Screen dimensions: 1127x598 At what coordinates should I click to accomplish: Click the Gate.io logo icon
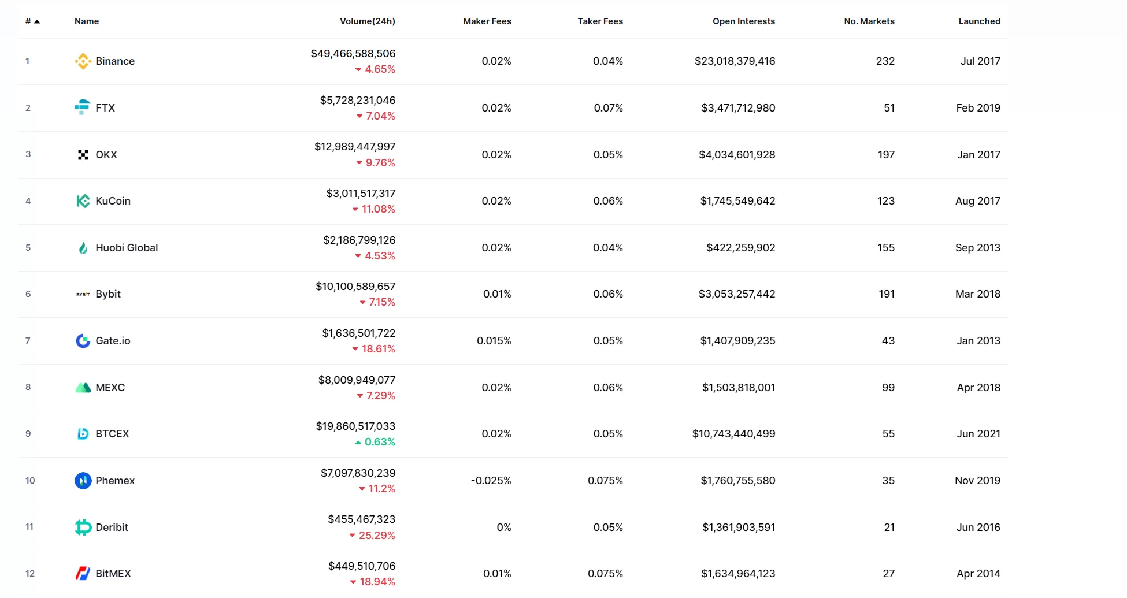coord(83,341)
